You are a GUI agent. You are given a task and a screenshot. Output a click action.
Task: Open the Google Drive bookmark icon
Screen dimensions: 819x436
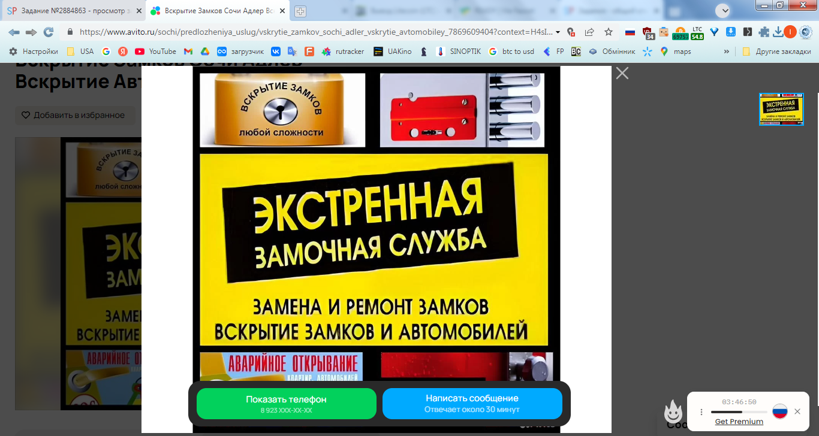tap(204, 52)
